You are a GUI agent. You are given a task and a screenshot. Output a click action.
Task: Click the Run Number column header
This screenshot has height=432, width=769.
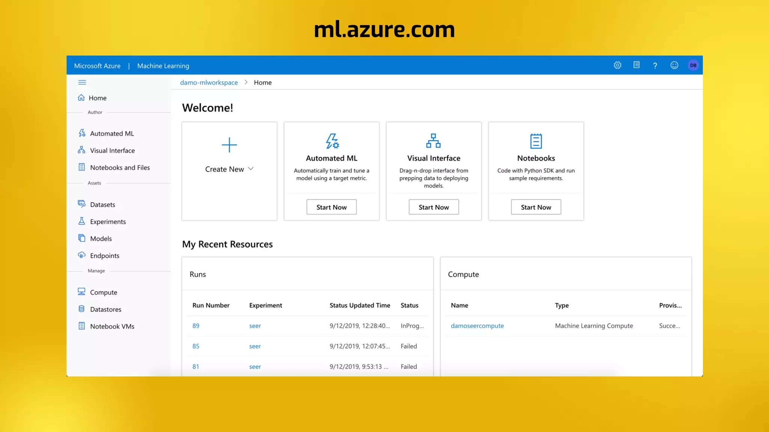[x=211, y=305]
